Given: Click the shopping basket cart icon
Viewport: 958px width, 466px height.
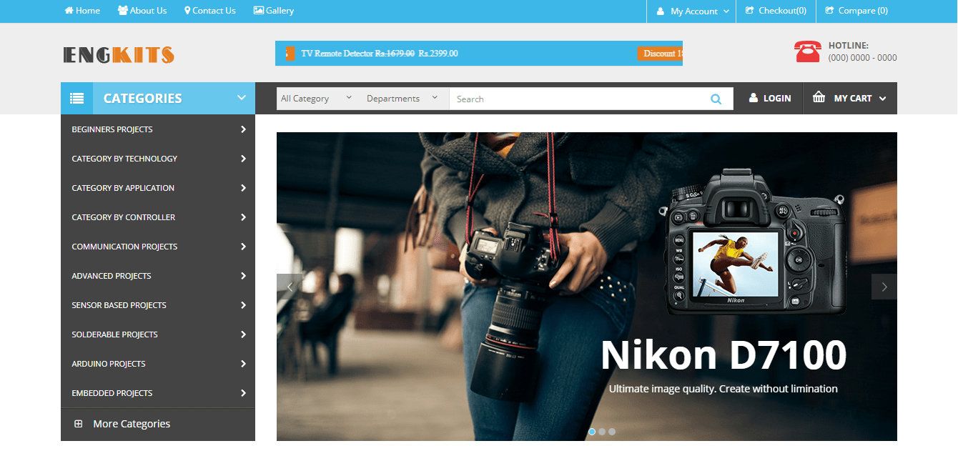Looking at the screenshot, I should click(819, 98).
